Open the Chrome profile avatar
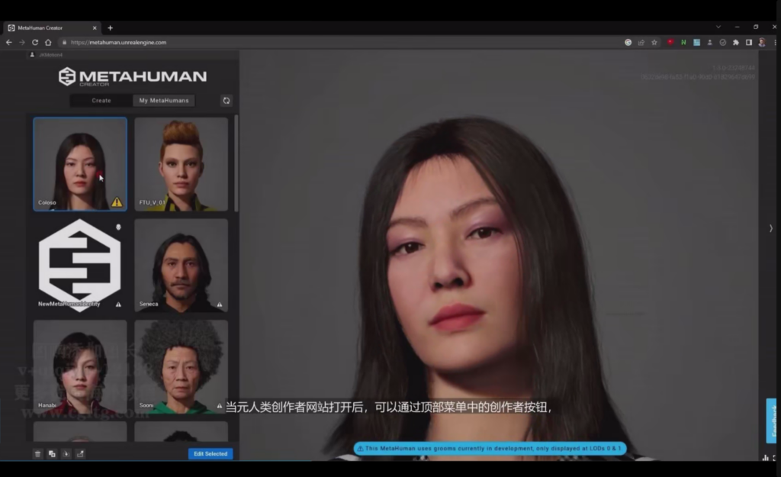 (762, 43)
